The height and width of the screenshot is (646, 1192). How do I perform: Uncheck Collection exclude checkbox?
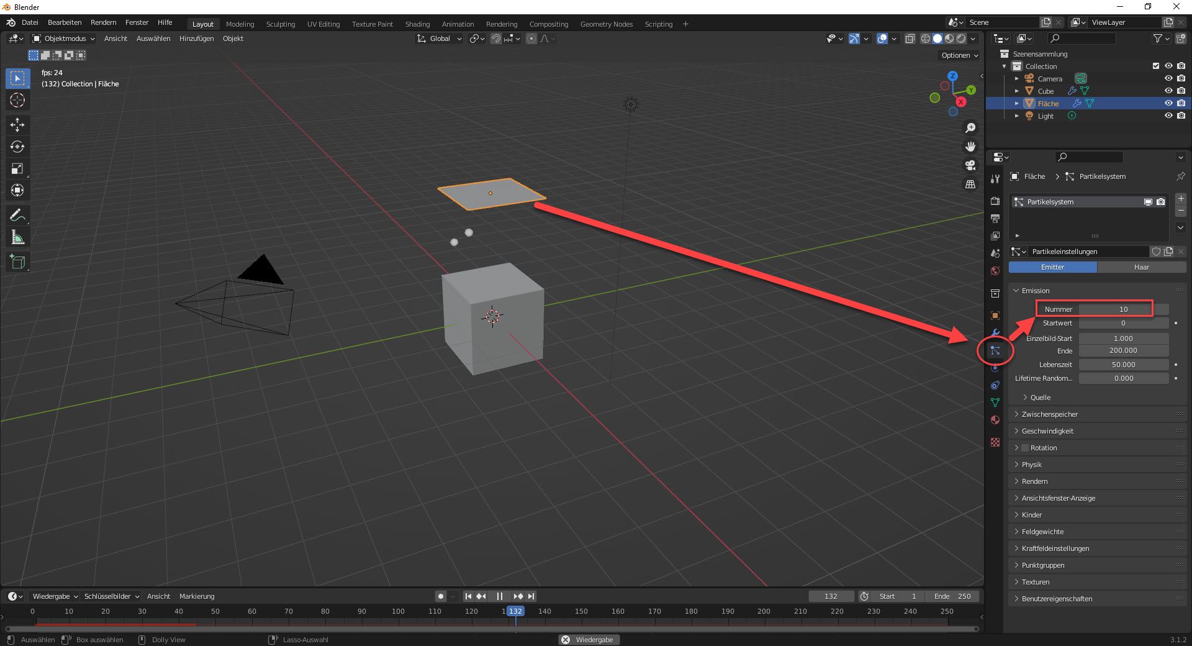(x=1156, y=66)
